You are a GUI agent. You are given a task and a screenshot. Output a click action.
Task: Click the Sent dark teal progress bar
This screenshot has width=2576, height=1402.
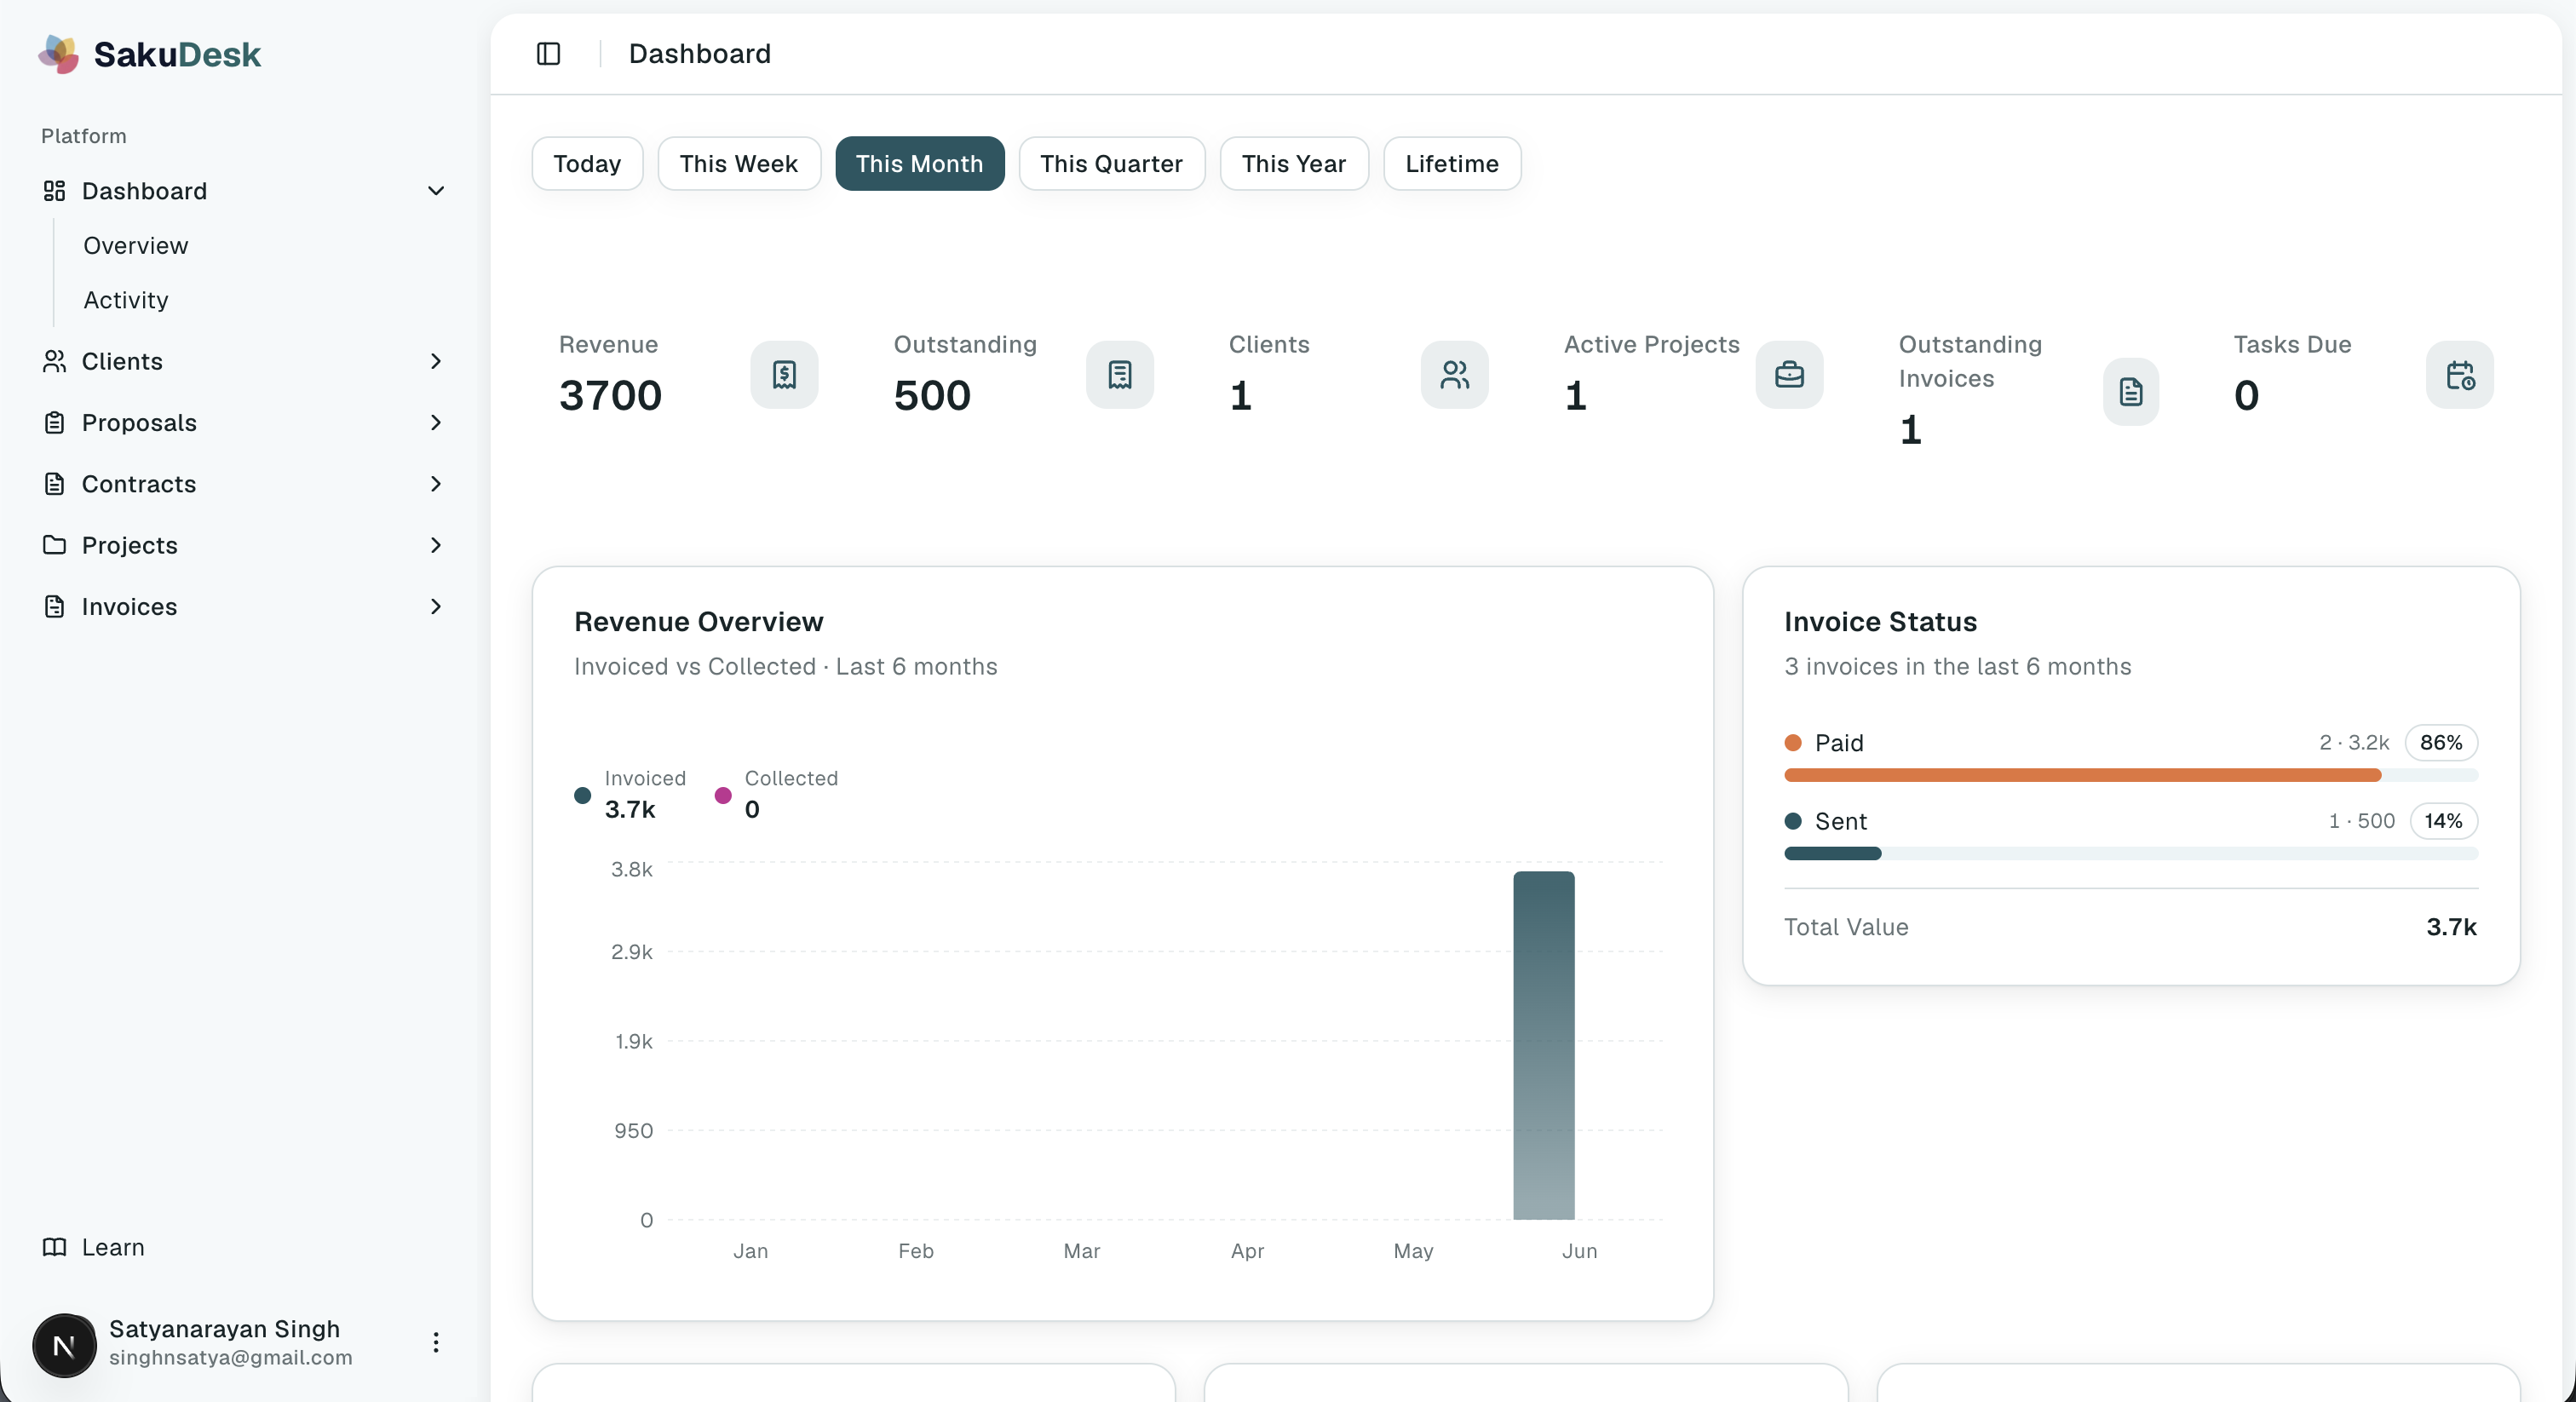tap(1833, 853)
